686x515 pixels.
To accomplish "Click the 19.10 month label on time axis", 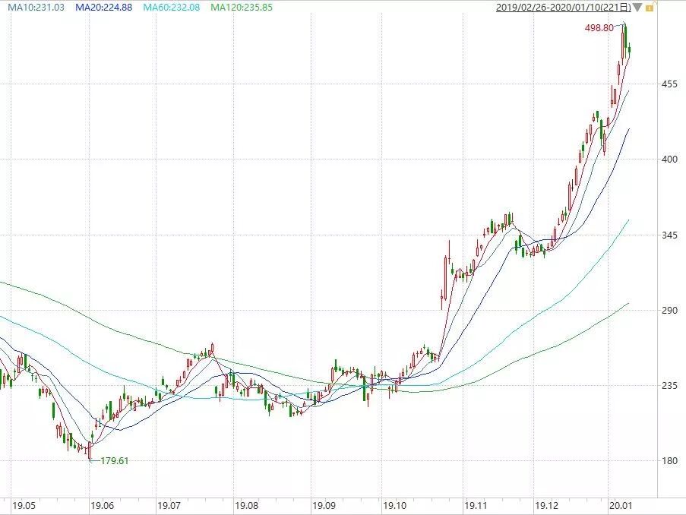I will pos(394,506).
